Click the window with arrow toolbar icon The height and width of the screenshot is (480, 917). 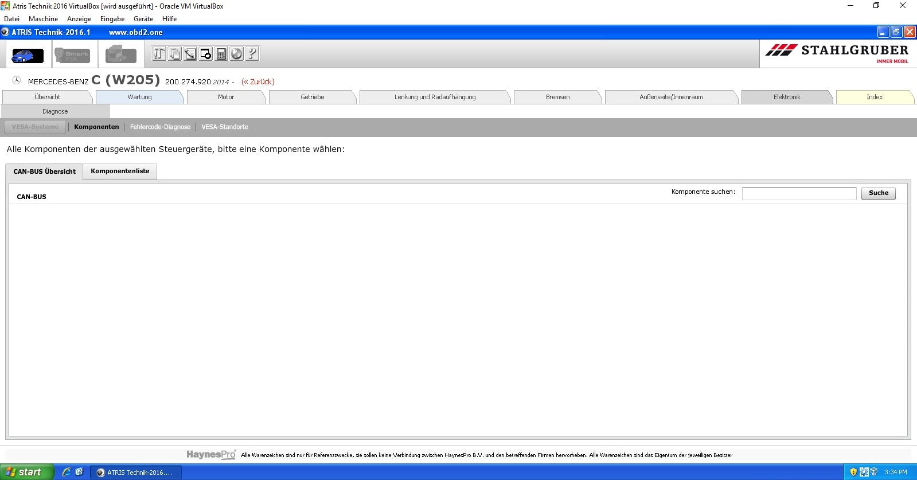coord(205,54)
